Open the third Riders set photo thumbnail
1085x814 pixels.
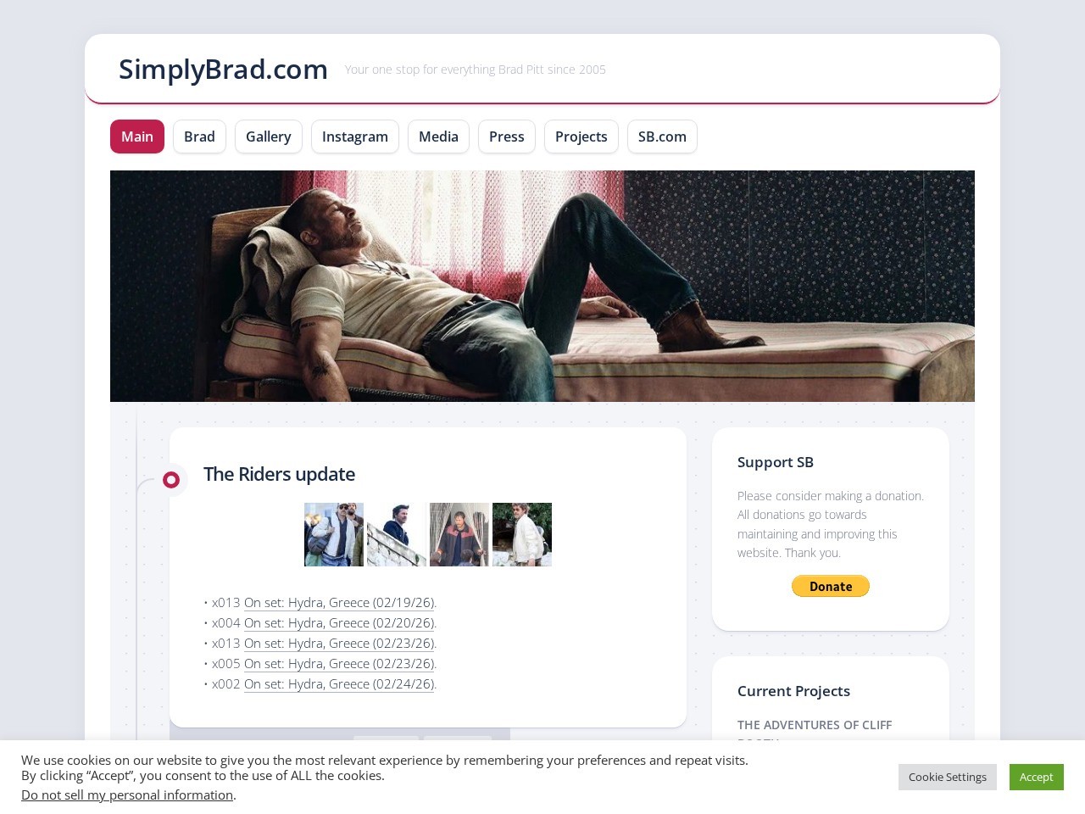click(x=459, y=534)
